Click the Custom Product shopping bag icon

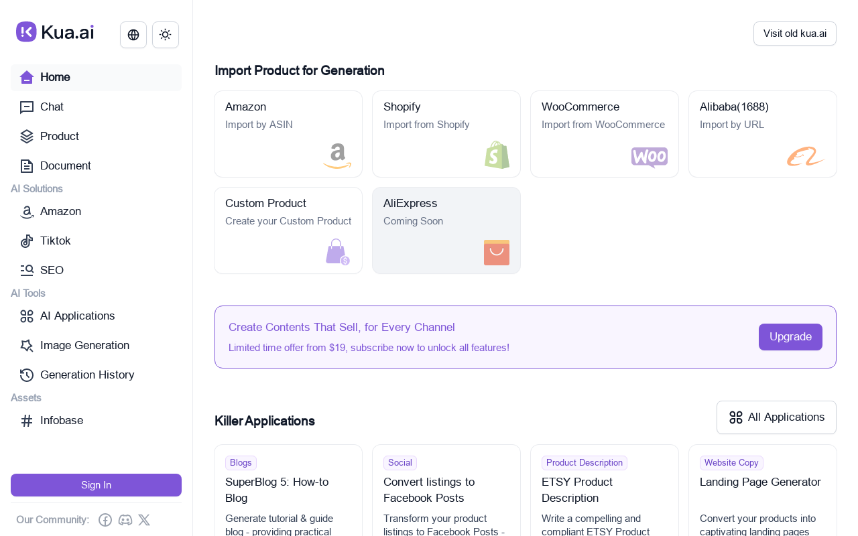tap(338, 253)
